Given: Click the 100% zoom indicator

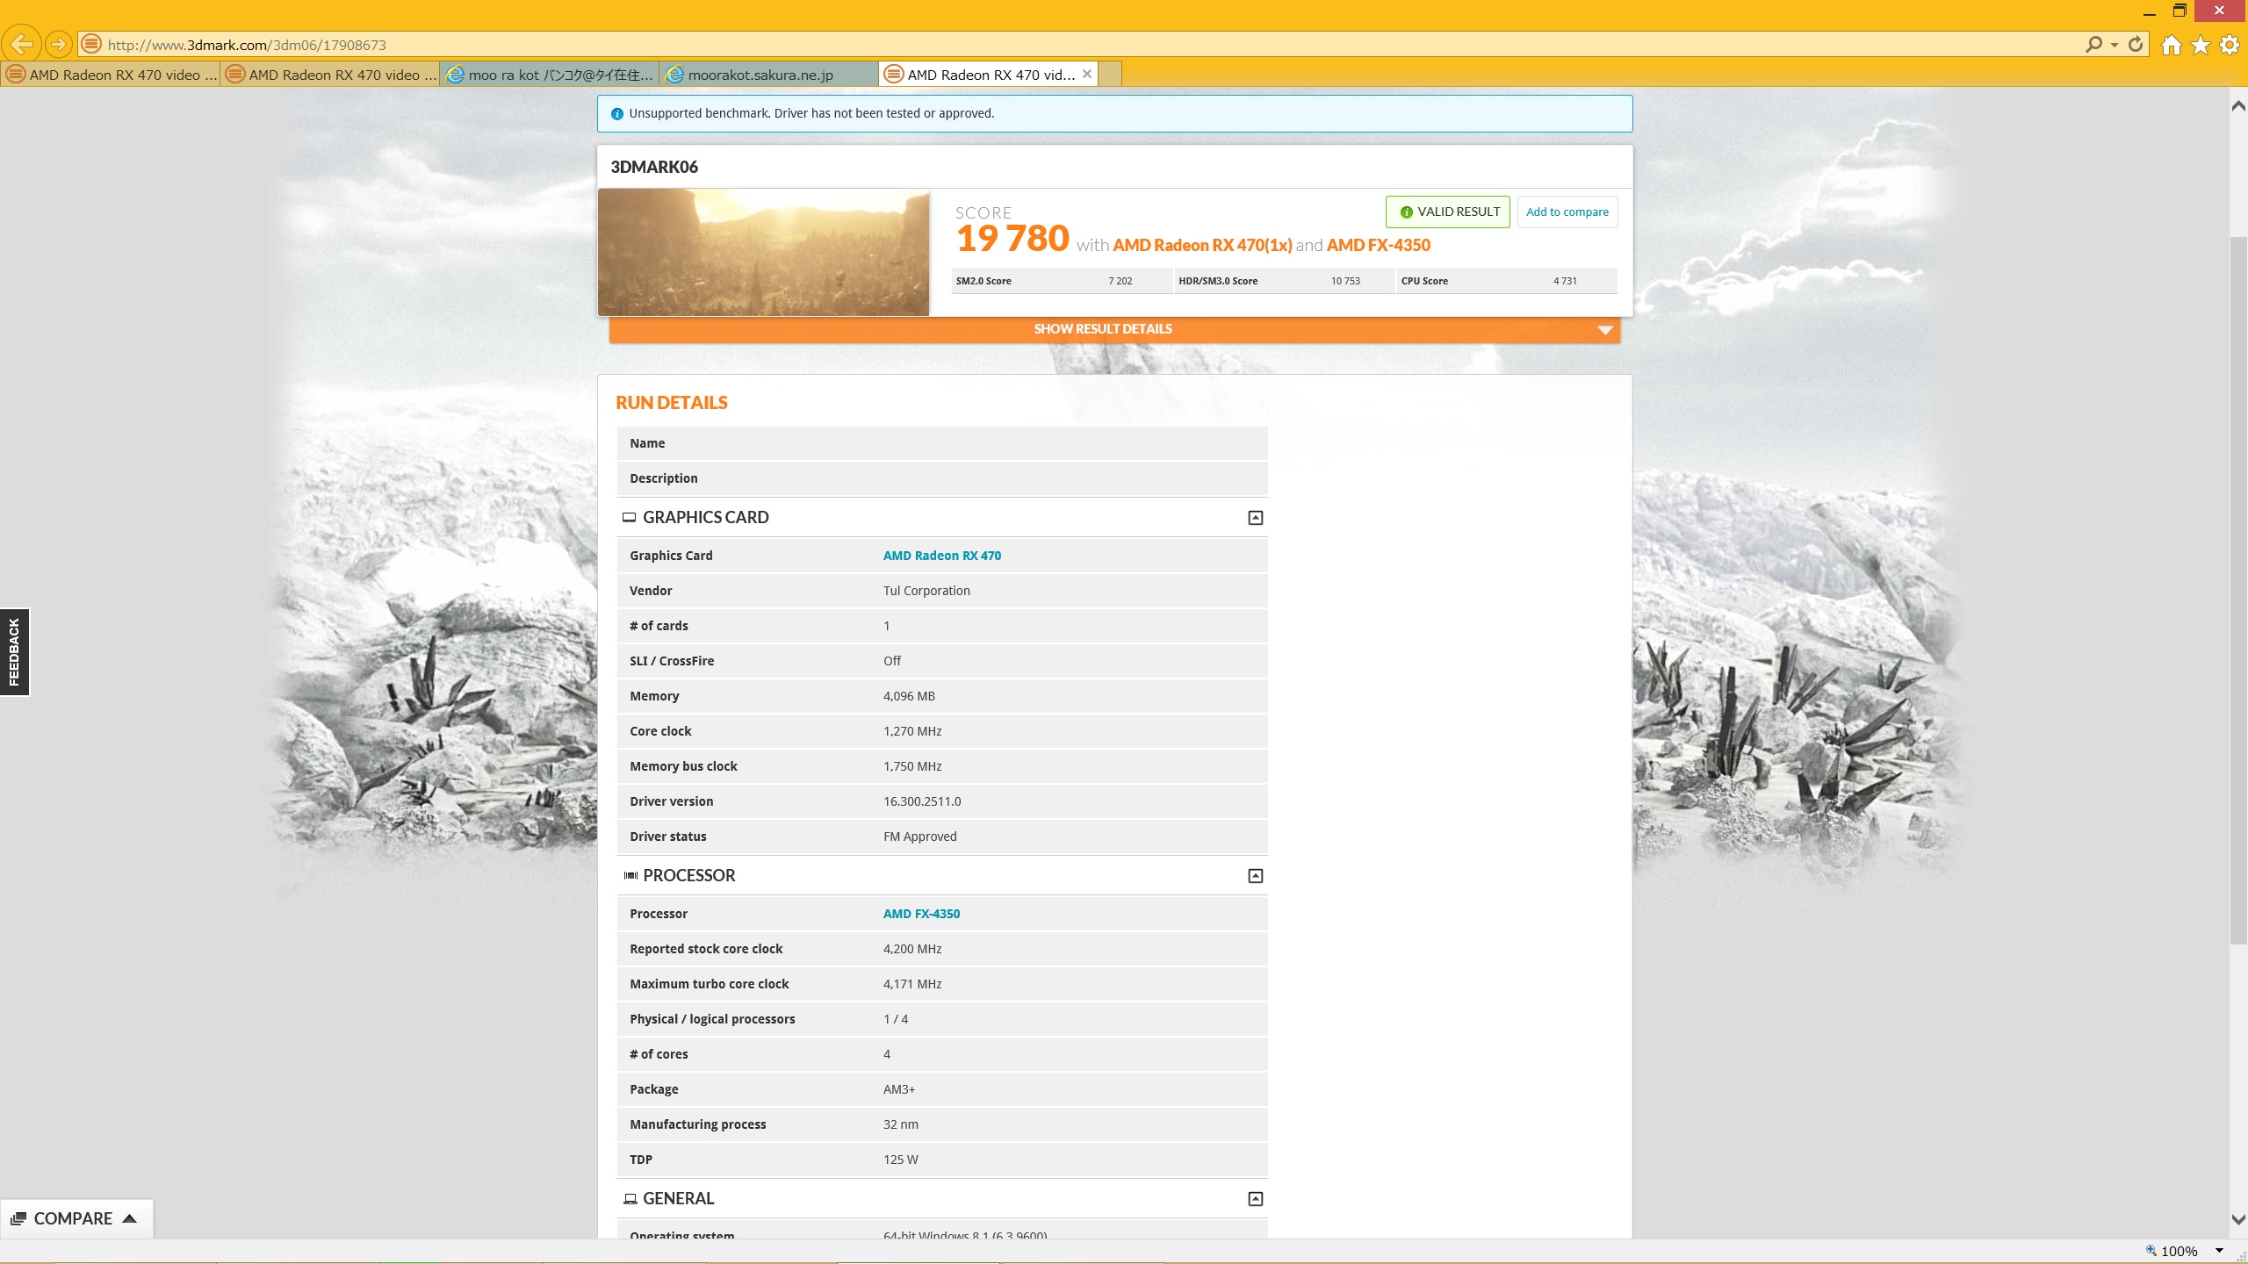Looking at the screenshot, I should click(x=2171, y=1251).
